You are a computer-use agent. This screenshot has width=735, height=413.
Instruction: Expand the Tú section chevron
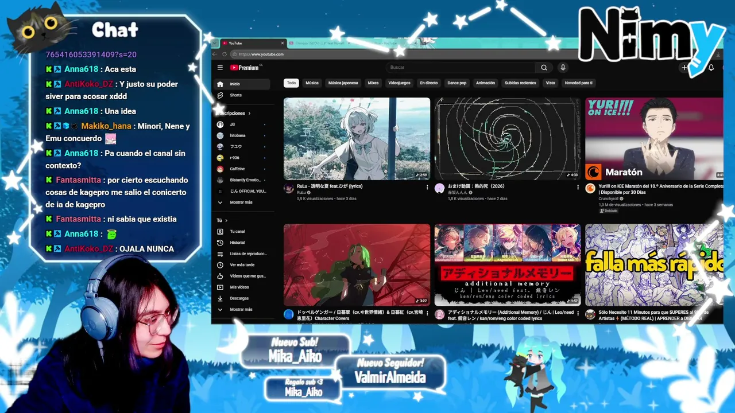(x=226, y=220)
